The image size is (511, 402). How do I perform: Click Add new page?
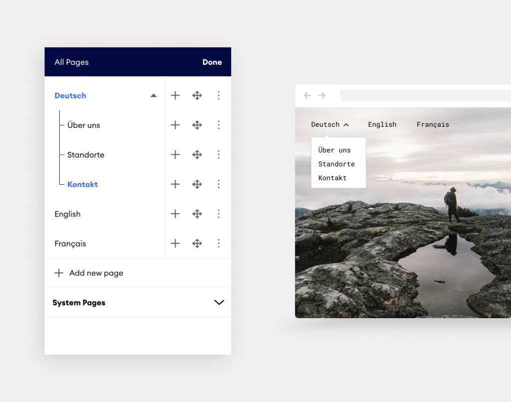pos(89,273)
